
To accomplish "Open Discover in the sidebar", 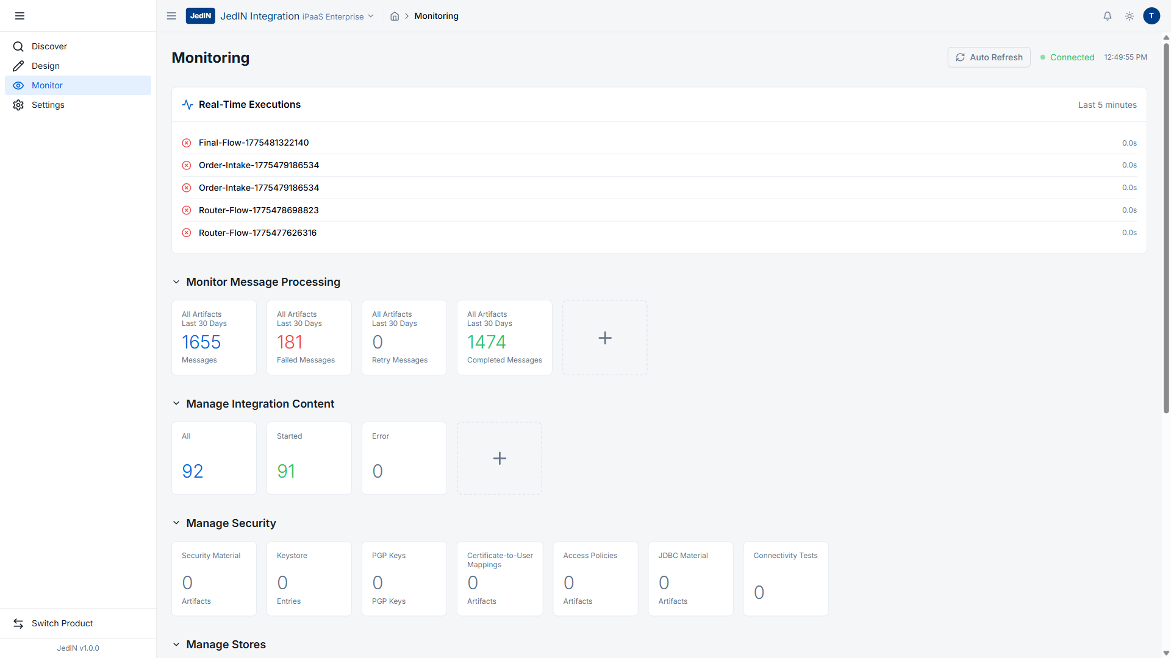I will 49,46.
